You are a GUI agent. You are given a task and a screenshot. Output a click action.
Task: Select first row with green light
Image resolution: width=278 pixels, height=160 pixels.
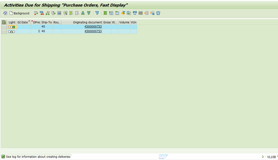pyautogui.click(x=4, y=27)
